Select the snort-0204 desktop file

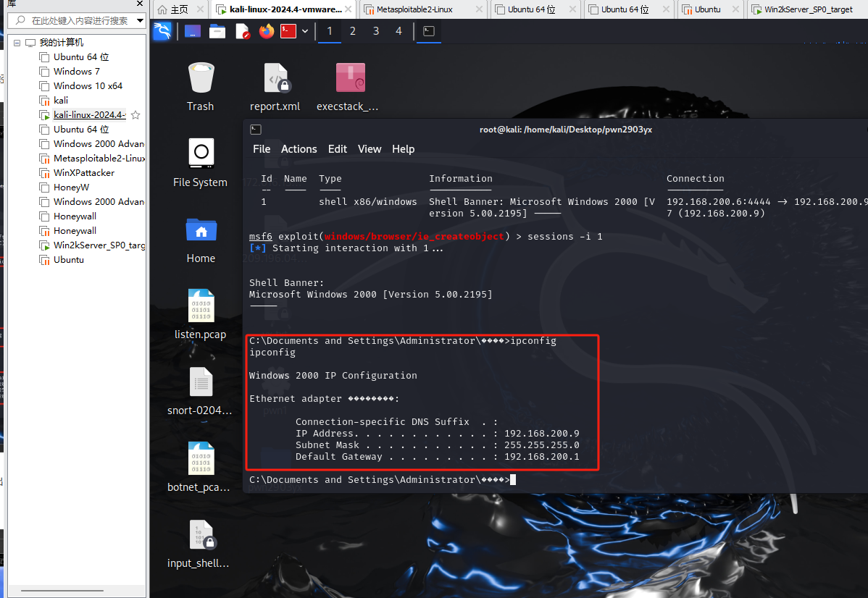[x=201, y=391]
